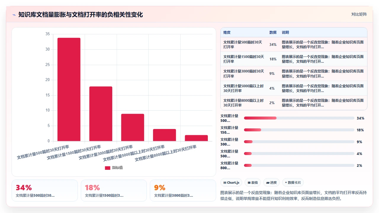The height and width of the screenshot is (213, 379).
Task: Click the description cell in the 34% row
Action: pyautogui.click(x=323, y=44)
